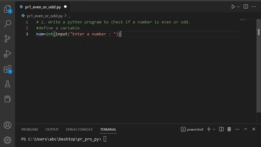Open the Extensions view icon

point(7,69)
